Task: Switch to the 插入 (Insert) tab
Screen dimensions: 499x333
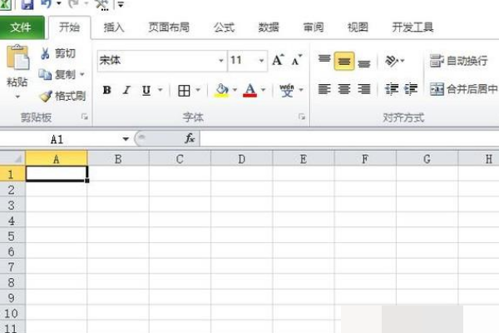Action: coord(114,27)
